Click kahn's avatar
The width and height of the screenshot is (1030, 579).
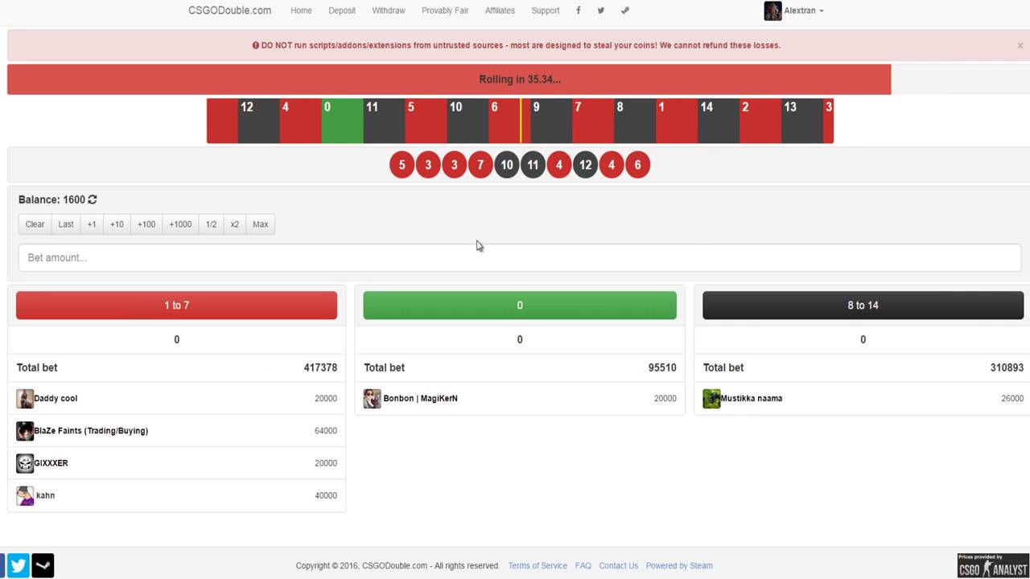(25, 495)
